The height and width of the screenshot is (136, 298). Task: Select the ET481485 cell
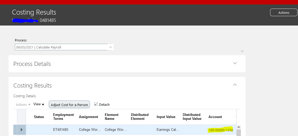61,130
